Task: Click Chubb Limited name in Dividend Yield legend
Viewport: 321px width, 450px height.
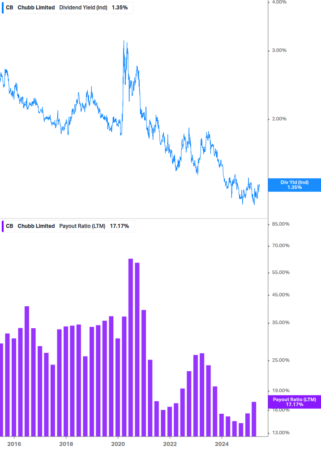Action: (x=36, y=8)
